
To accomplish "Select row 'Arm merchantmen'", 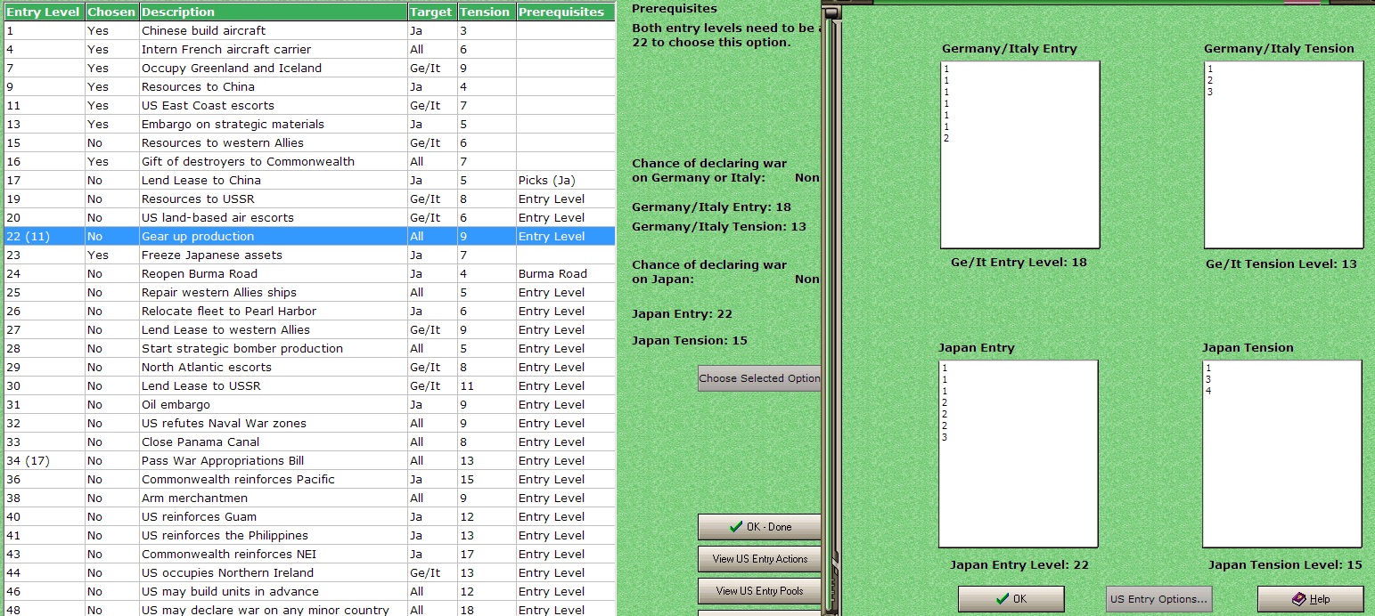I will (x=309, y=498).
